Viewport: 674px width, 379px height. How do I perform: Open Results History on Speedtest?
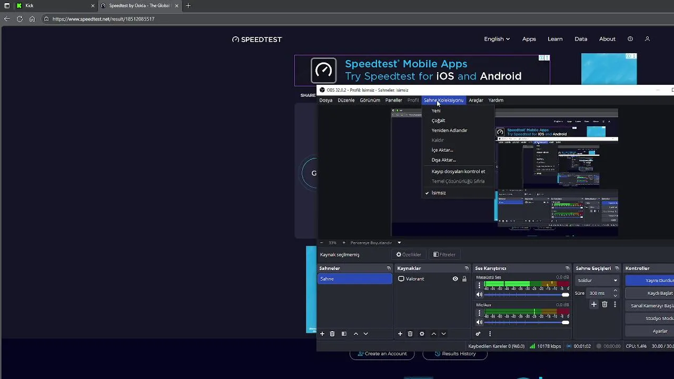point(455,354)
